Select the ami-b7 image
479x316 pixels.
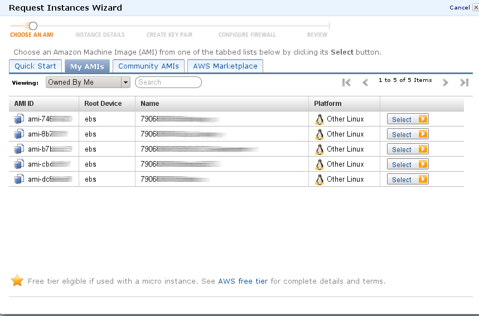point(408,149)
